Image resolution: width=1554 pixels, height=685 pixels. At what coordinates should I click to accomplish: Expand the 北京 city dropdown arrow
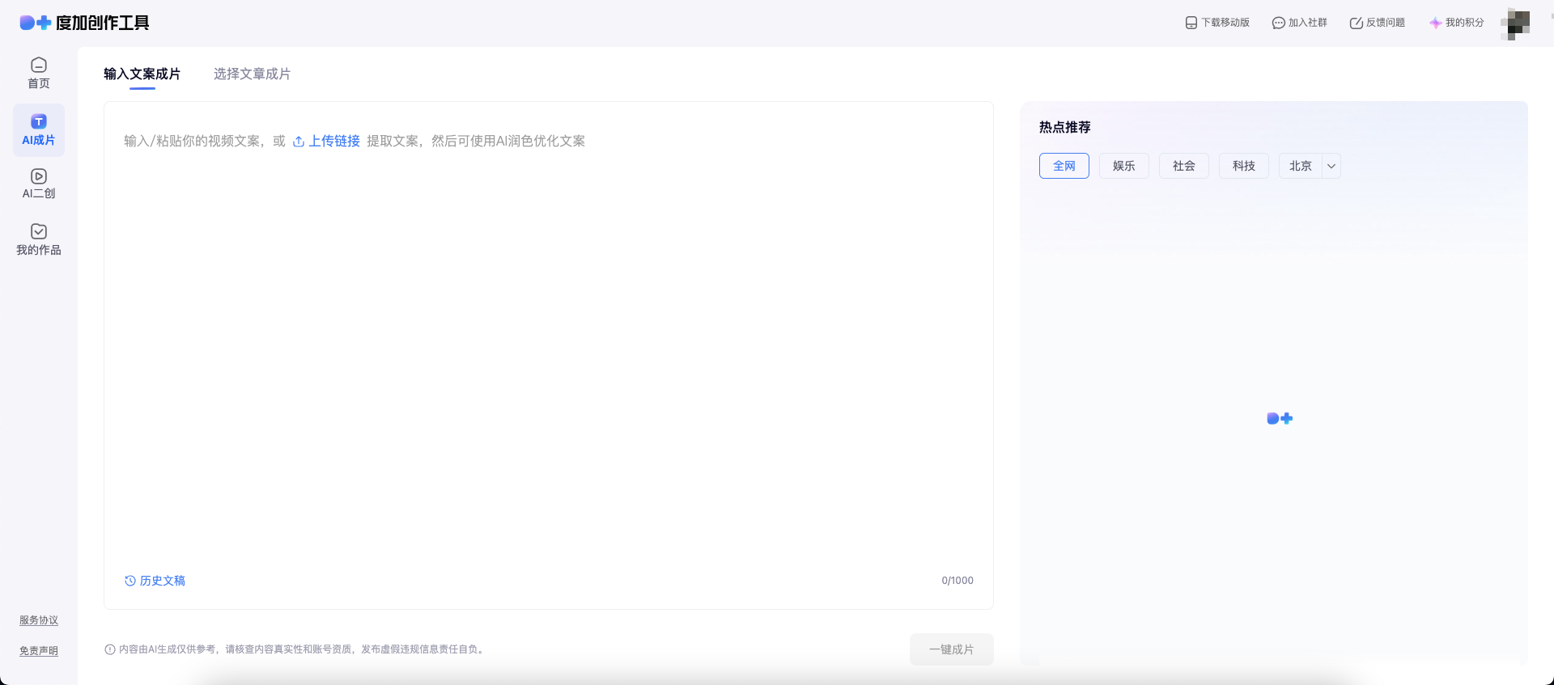[1331, 166]
